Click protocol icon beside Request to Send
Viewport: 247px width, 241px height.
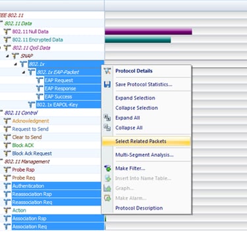[x=7, y=129]
